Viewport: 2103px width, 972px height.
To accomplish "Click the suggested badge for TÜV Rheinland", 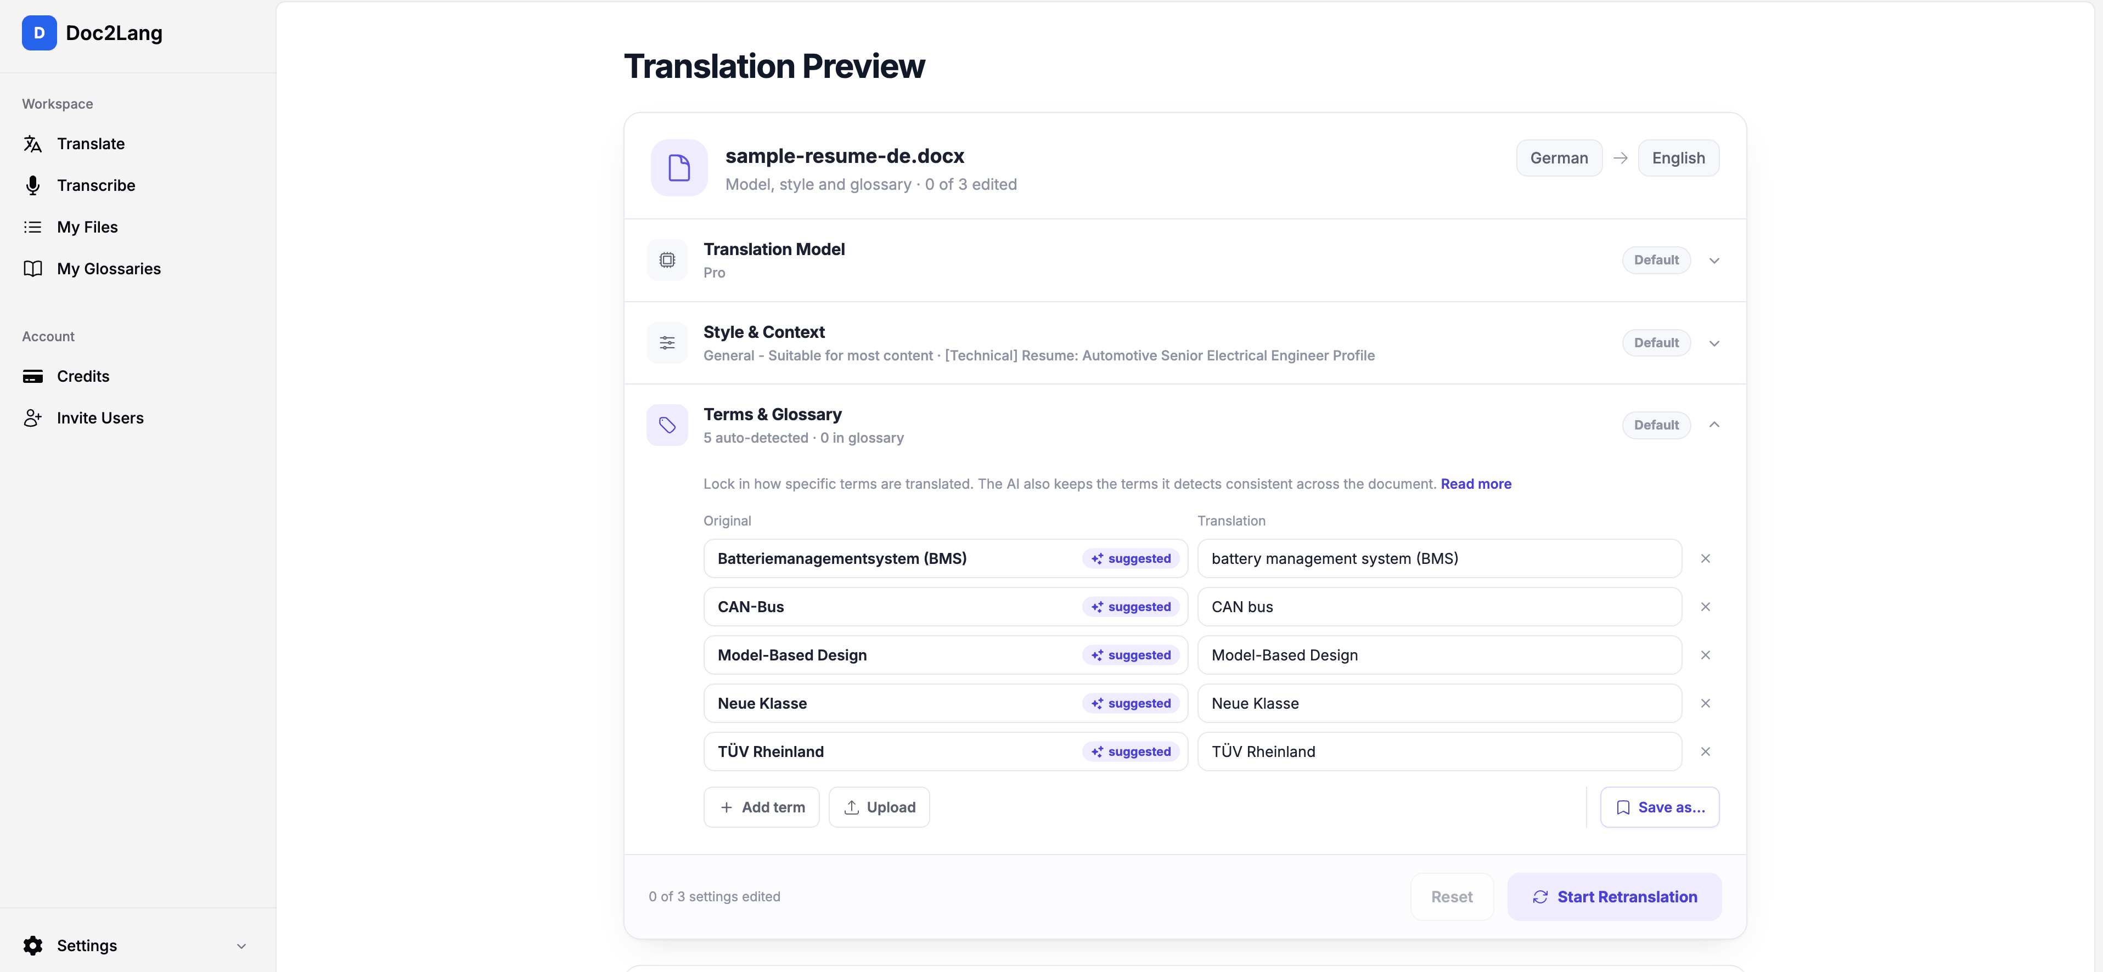I will [1131, 751].
